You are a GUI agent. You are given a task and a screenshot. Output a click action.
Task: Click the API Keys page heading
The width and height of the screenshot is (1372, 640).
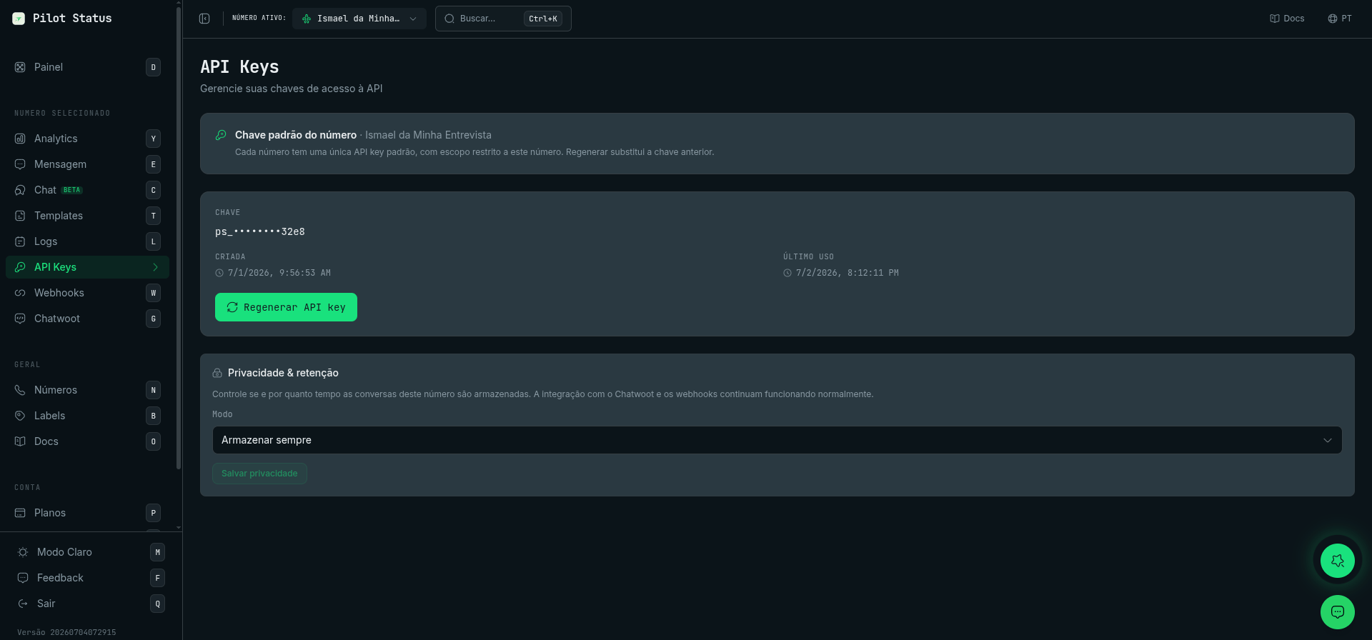[239, 67]
